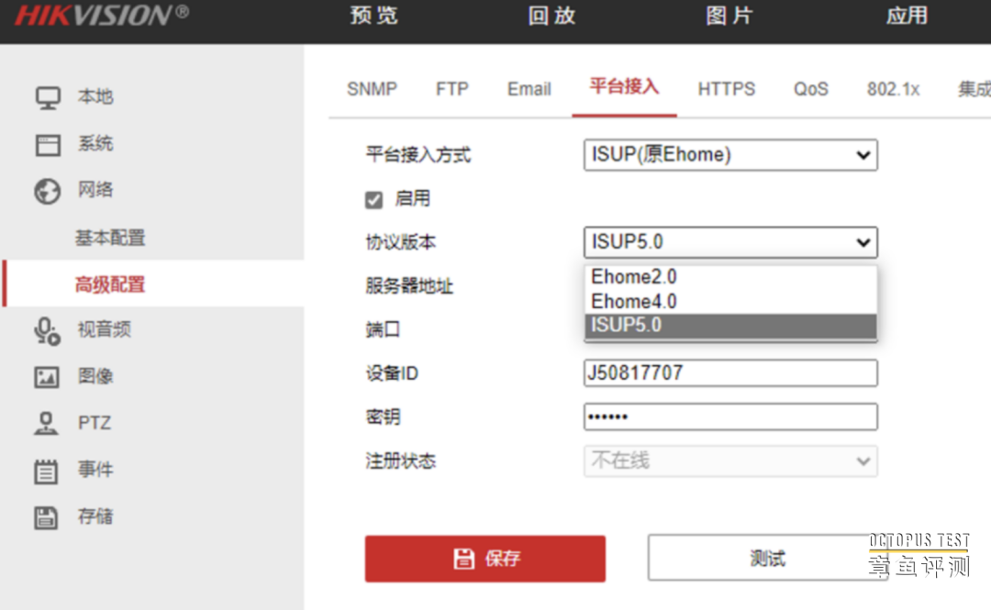Open the Email settings tab
This screenshot has height=610, width=991.
pyautogui.click(x=528, y=88)
